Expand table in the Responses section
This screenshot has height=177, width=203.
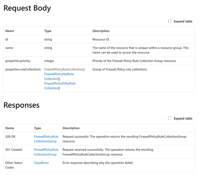tap(180, 118)
